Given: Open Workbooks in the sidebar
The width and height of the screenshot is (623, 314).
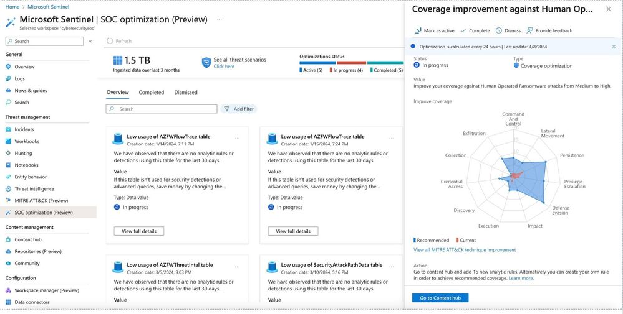Looking at the screenshot, I should click(x=27, y=141).
